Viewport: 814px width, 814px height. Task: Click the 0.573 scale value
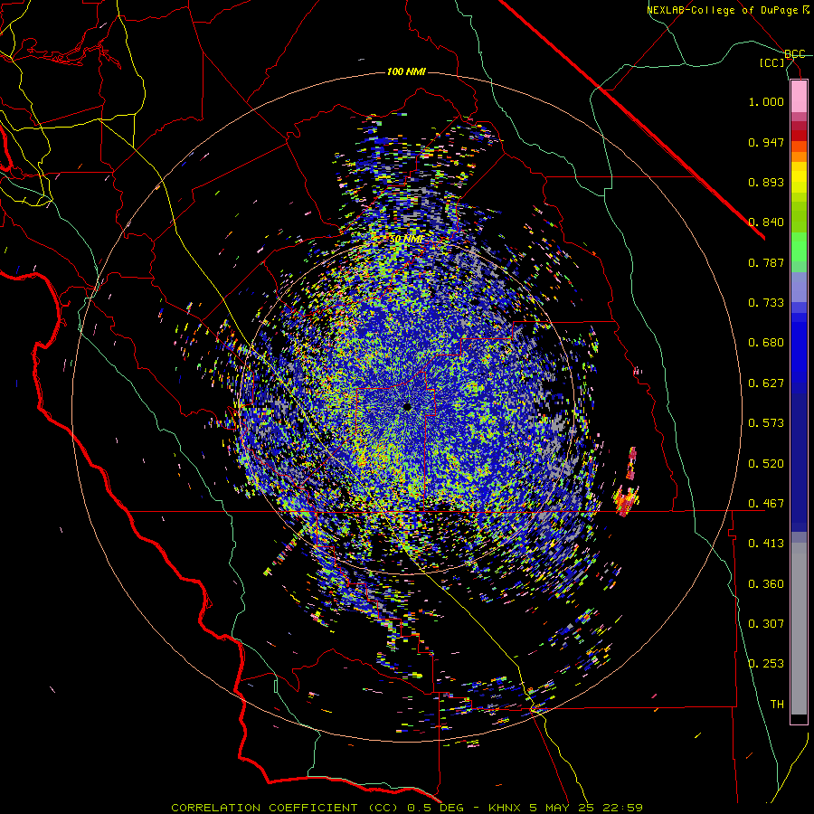pos(766,423)
